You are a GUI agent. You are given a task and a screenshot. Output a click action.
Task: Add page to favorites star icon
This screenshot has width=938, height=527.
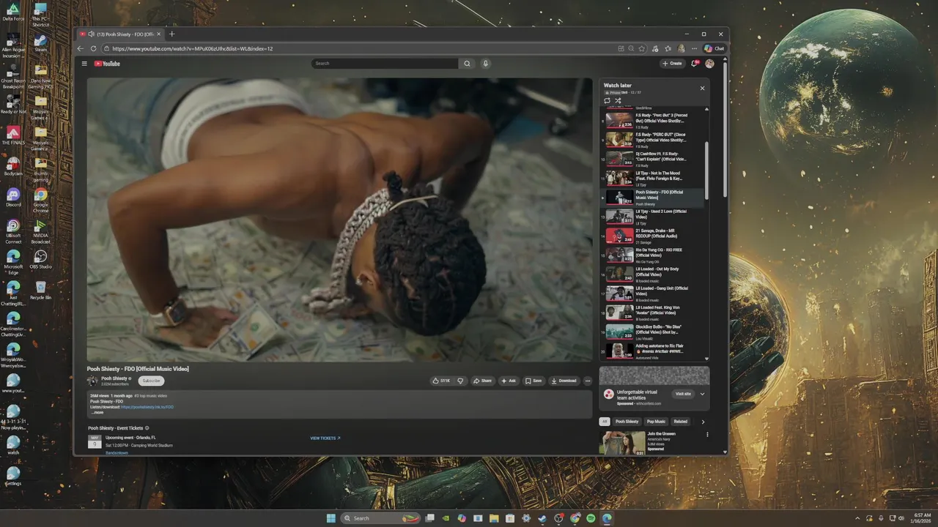[642, 48]
